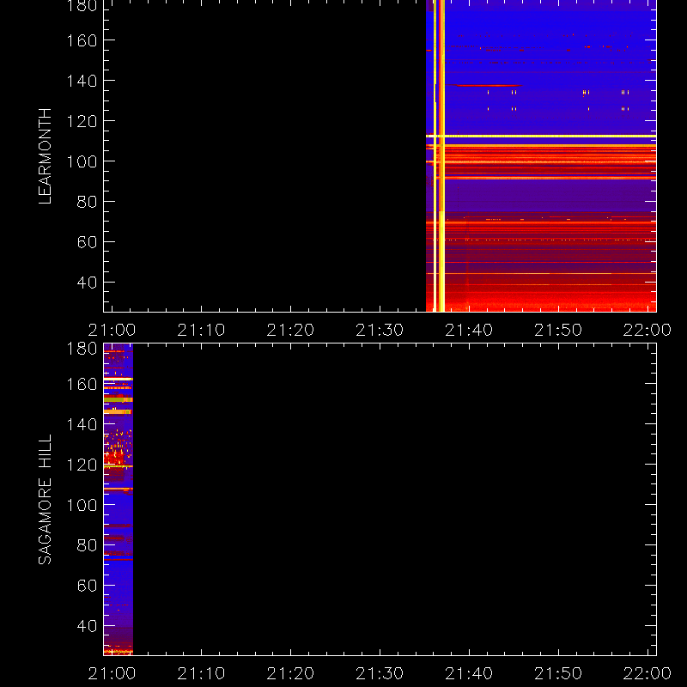Screen dimensions: 687x687
Task: Click the Sagamore Hill spectrogram data strip
Action: pos(119,500)
